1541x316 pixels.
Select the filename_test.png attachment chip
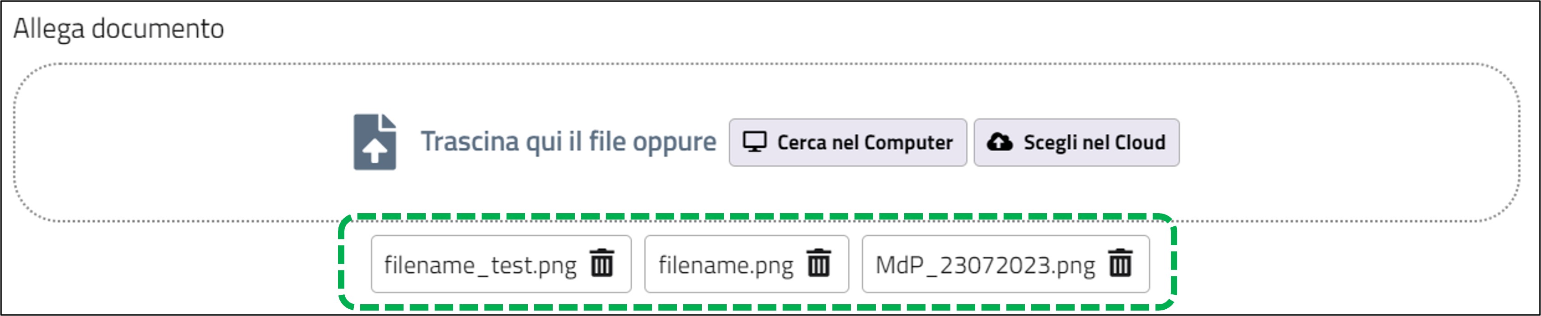tap(501, 264)
